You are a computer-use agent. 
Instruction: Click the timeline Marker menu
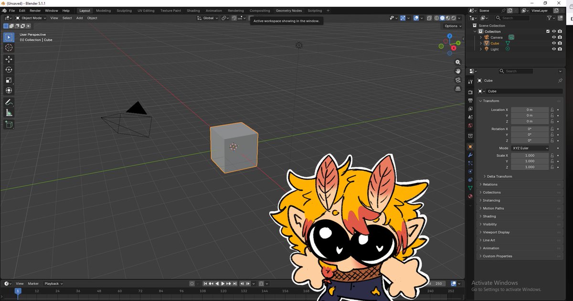click(33, 284)
